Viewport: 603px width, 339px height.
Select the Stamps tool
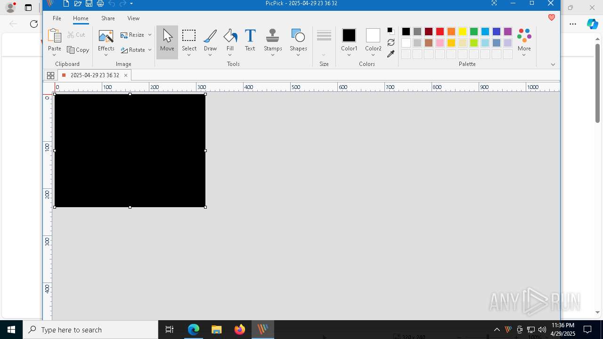click(x=273, y=40)
